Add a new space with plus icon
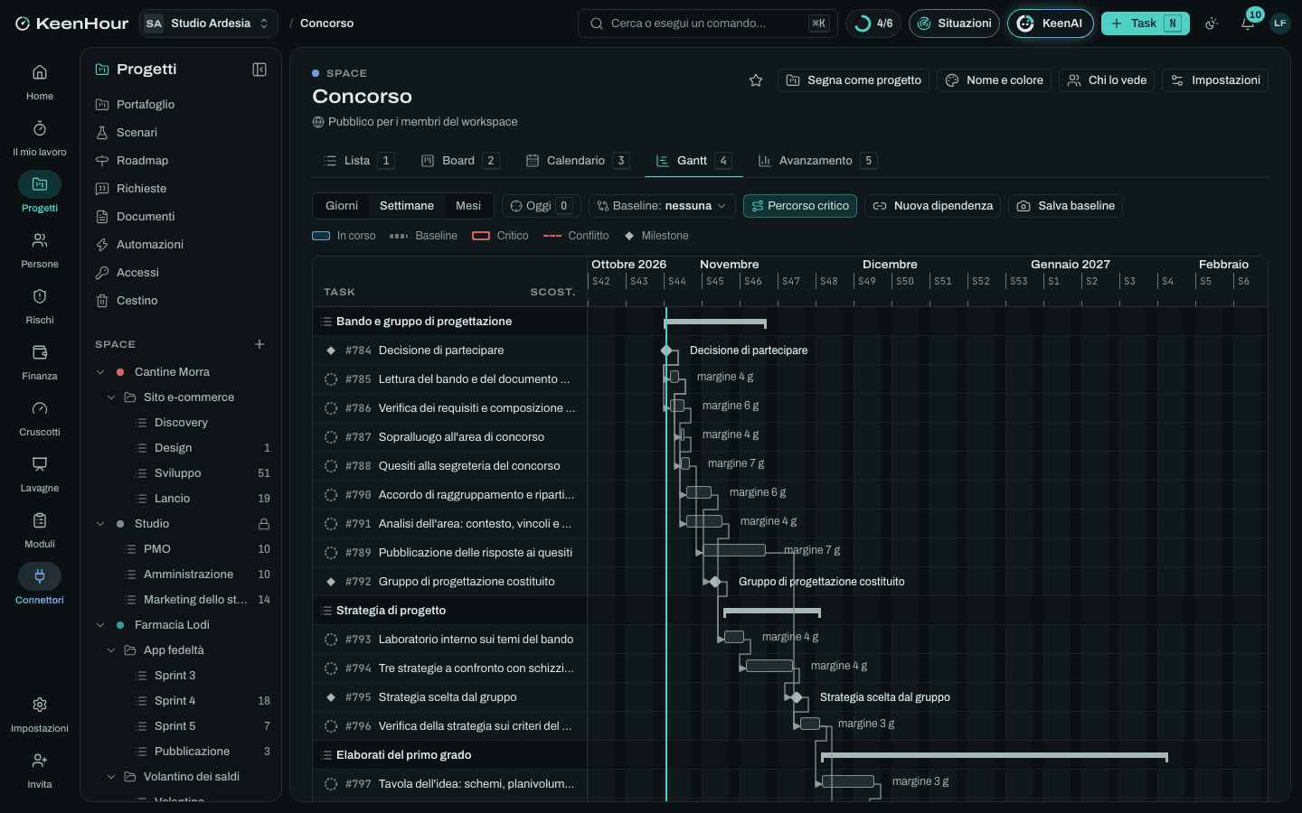The height and width of the screenshot is (813, 1302). (259, 344)
